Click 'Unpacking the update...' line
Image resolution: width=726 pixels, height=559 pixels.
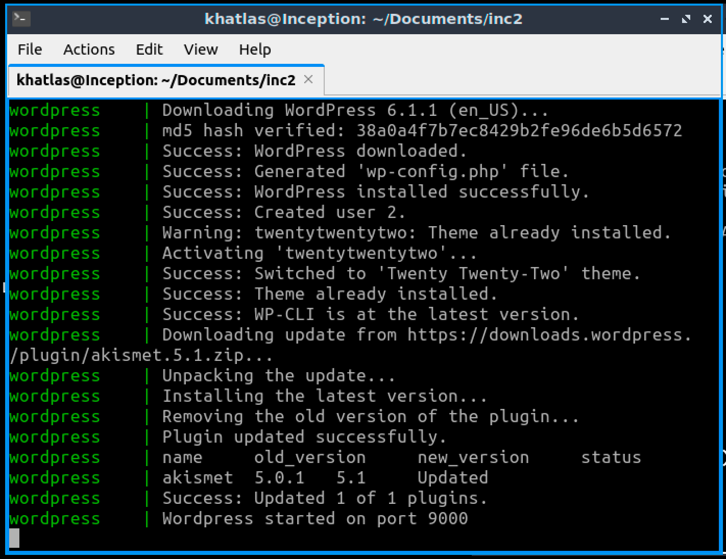279,376
